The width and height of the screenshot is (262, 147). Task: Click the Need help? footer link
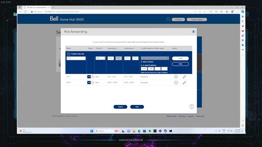(x=200, y=116)
